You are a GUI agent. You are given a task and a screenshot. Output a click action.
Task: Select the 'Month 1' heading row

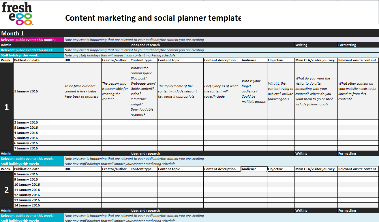(189, 33)
